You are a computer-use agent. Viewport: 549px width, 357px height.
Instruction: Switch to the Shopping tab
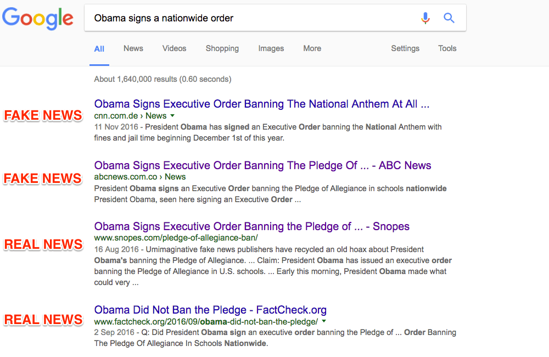[222, 48]
